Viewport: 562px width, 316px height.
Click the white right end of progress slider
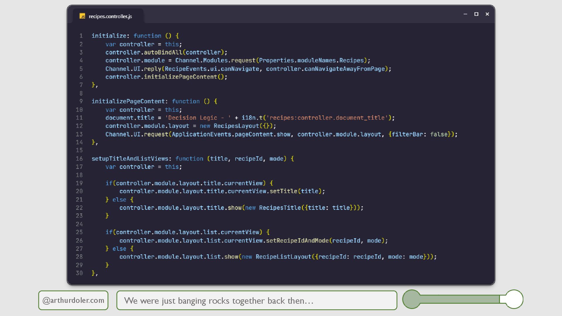[514, 299]
